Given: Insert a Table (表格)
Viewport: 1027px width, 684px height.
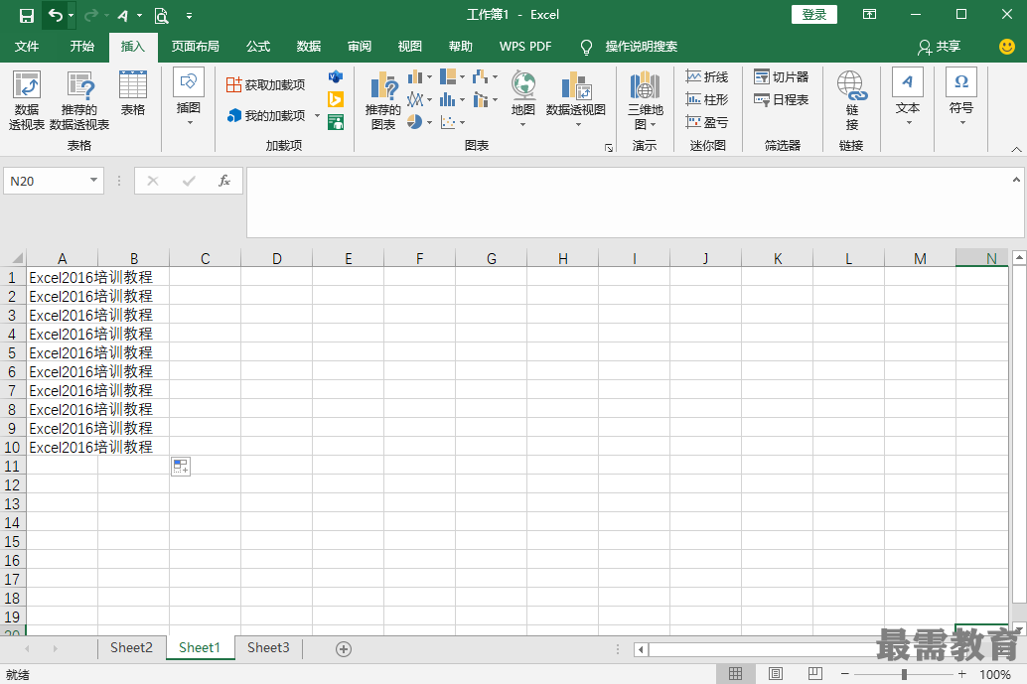Looking at the screenshot, I should [x=133, y=93].
